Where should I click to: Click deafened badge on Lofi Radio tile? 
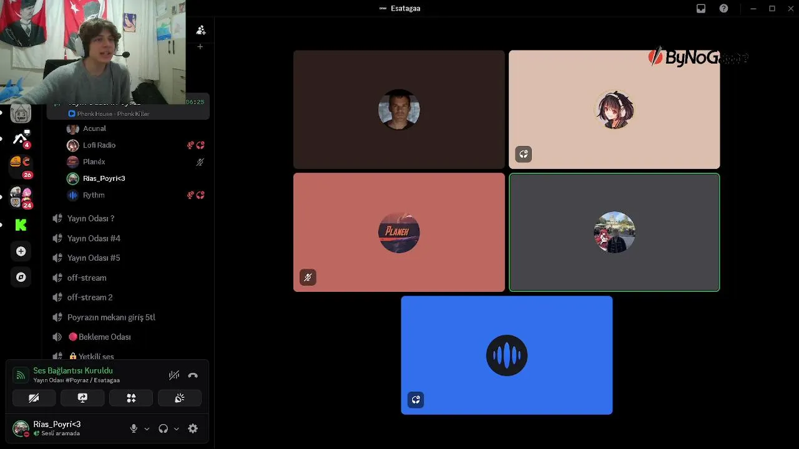523,154
